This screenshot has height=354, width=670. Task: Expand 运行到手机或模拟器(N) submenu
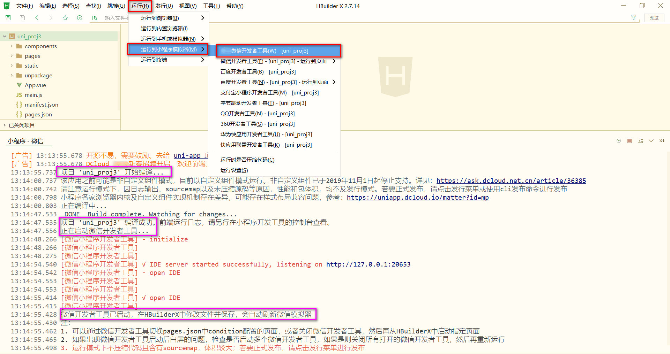[169, 39]
